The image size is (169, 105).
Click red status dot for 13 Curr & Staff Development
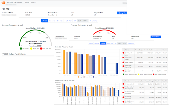pyautogui.click(x=123, y=88)
